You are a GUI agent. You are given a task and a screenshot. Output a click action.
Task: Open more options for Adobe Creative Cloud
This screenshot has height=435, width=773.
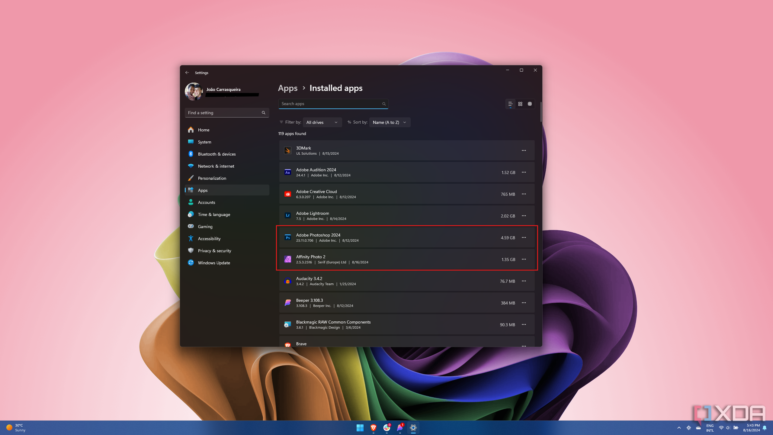pyautogui.click(x=524, y=194)
